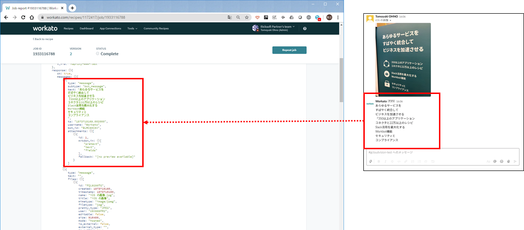Open App Connections menu item
The image size is (524, 230).
(110, 29)
